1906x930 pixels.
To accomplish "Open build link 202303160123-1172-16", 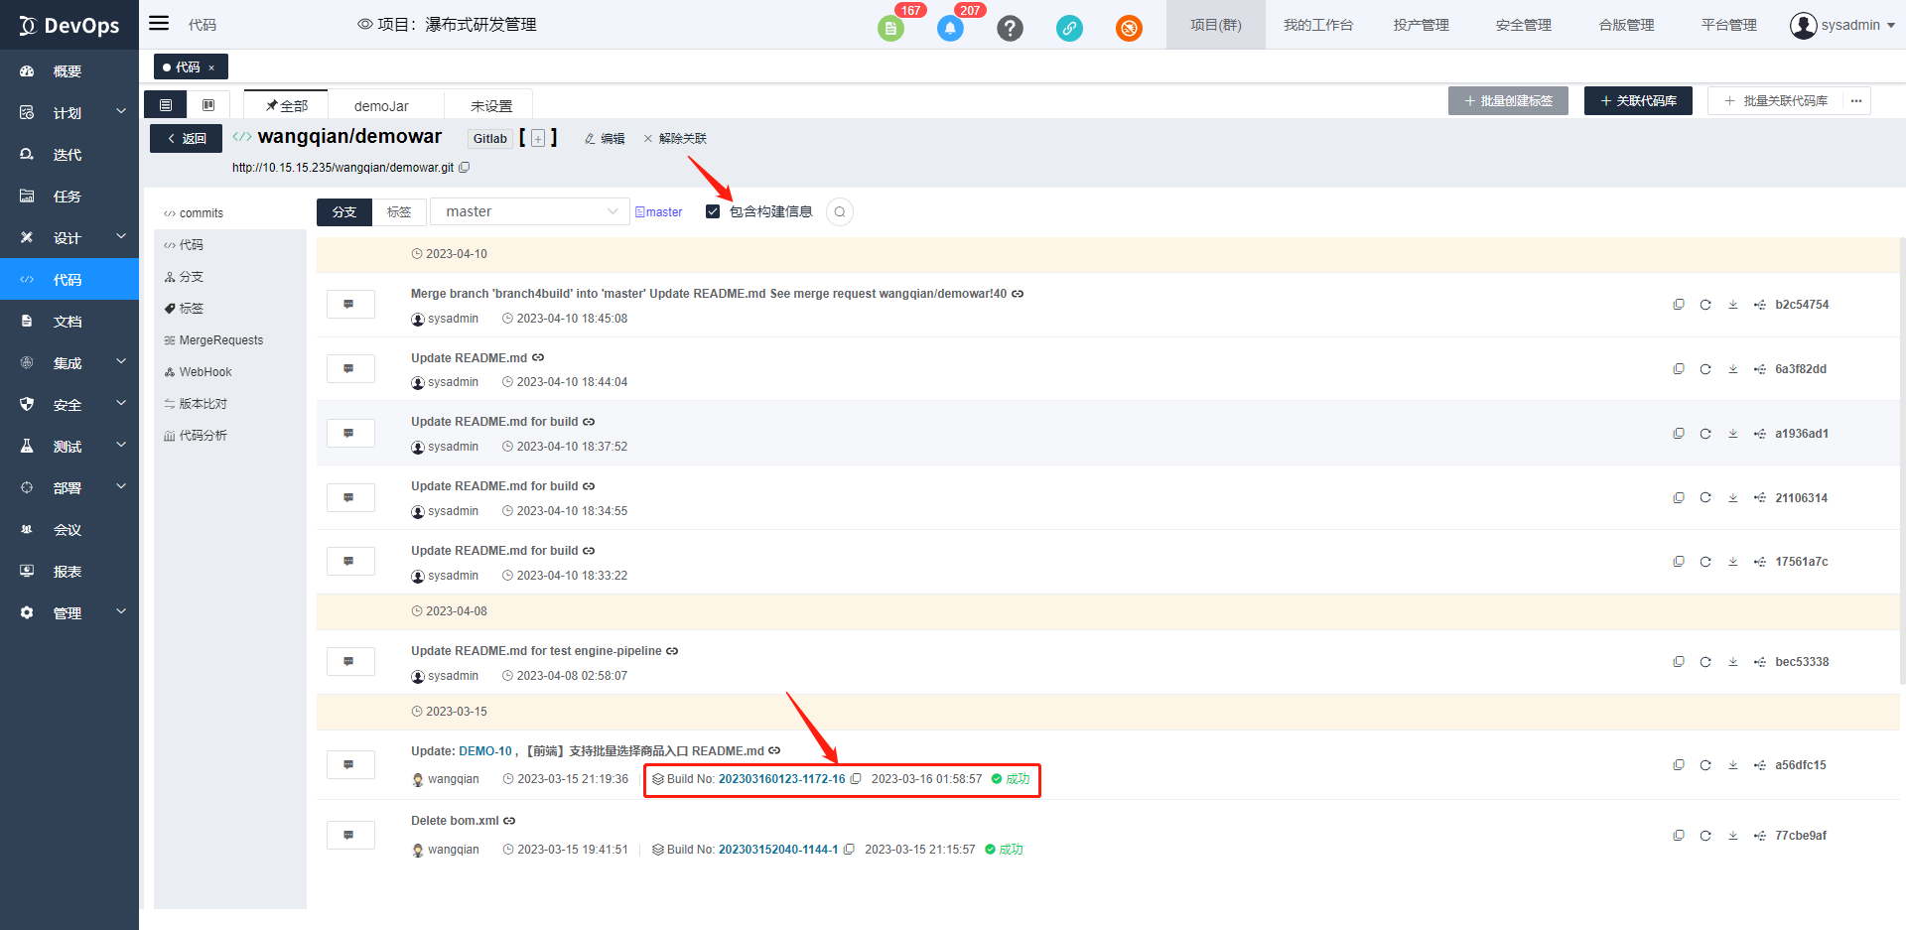I will coord(781,779).
